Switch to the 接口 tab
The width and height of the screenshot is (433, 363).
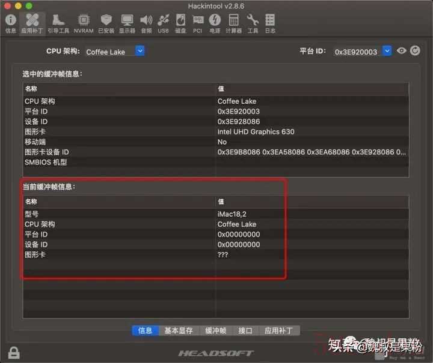tap(245, 331)
